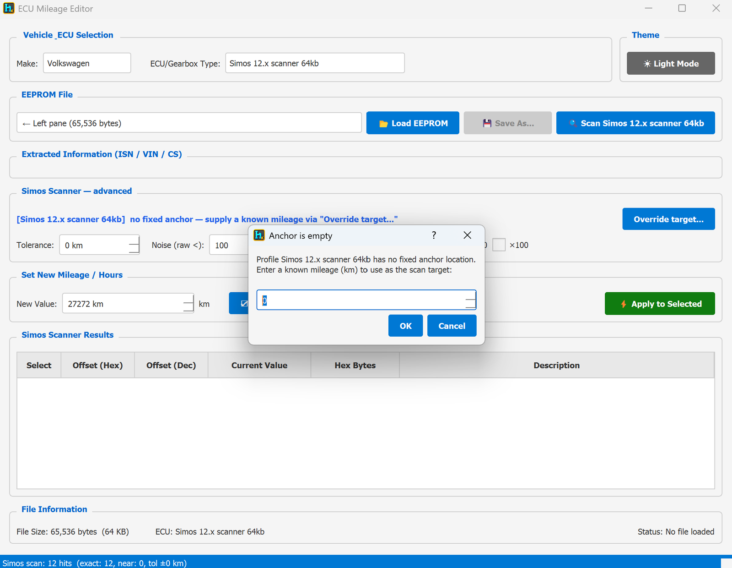Viewport: 732px width, 568px height.
Task: Close the ECU Mileage Editor main window
Action: pyautogui.click(x=716, y=8)
